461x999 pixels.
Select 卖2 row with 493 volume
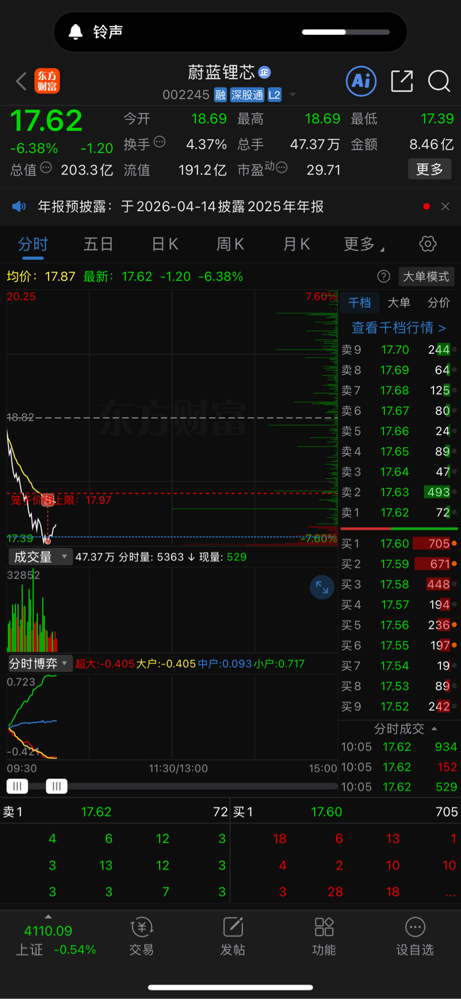pos(399,492)
